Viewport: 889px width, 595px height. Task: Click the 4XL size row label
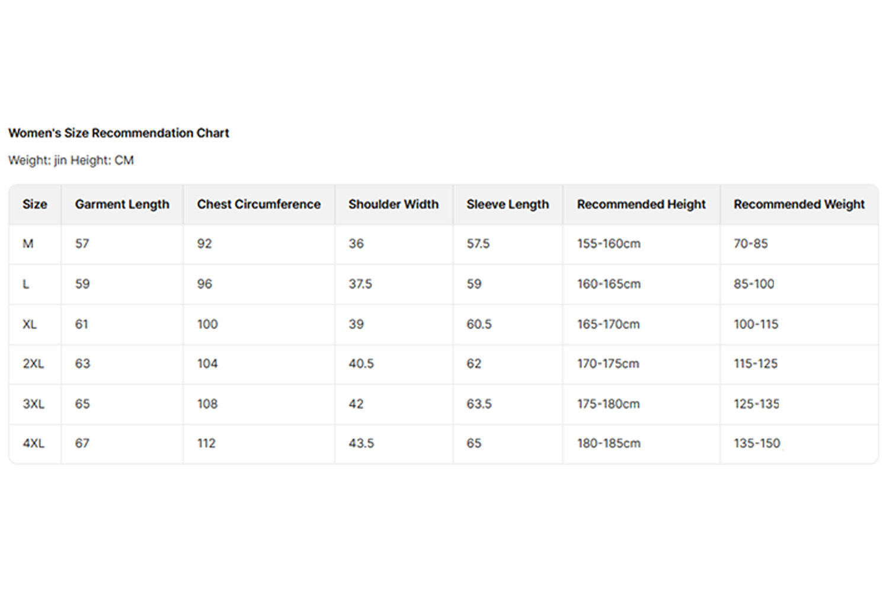tap(33, 443)
